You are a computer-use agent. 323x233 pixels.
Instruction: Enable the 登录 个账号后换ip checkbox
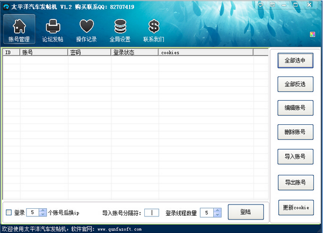click(x=9, y=213)
